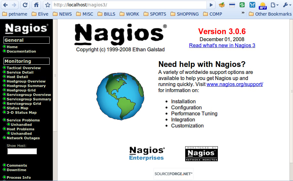Screen dimensions: 293x181
Task: Open the SHOPPING bookmarks folder
Action: pos(185,14)
